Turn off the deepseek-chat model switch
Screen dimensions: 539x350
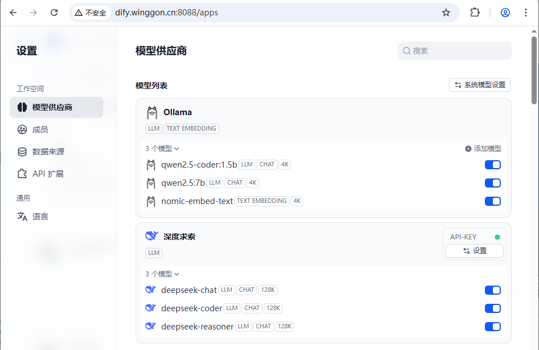tap(492, 290)
